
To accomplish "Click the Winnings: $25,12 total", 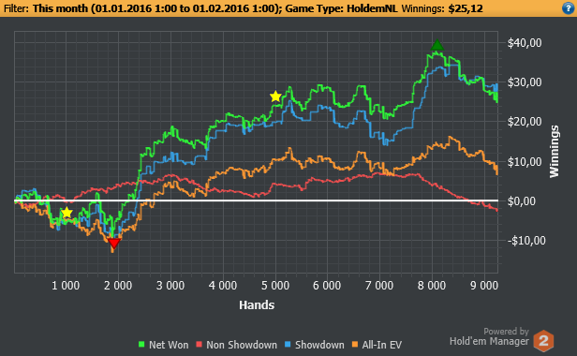I will tap(442, 8).
